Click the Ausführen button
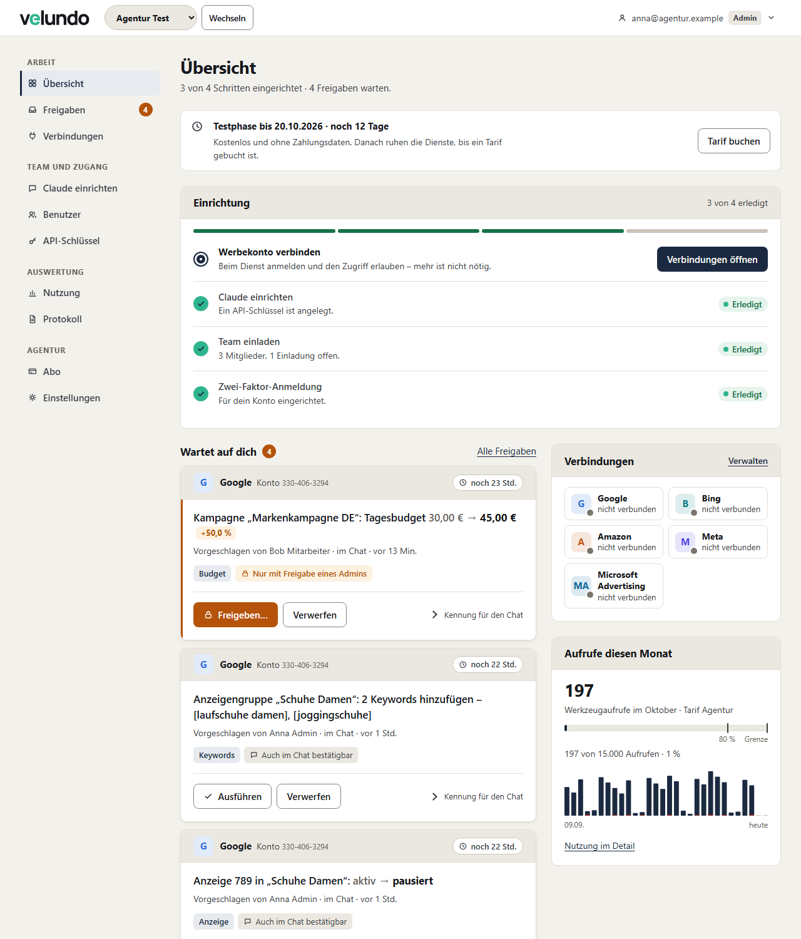 coord(232,796)
